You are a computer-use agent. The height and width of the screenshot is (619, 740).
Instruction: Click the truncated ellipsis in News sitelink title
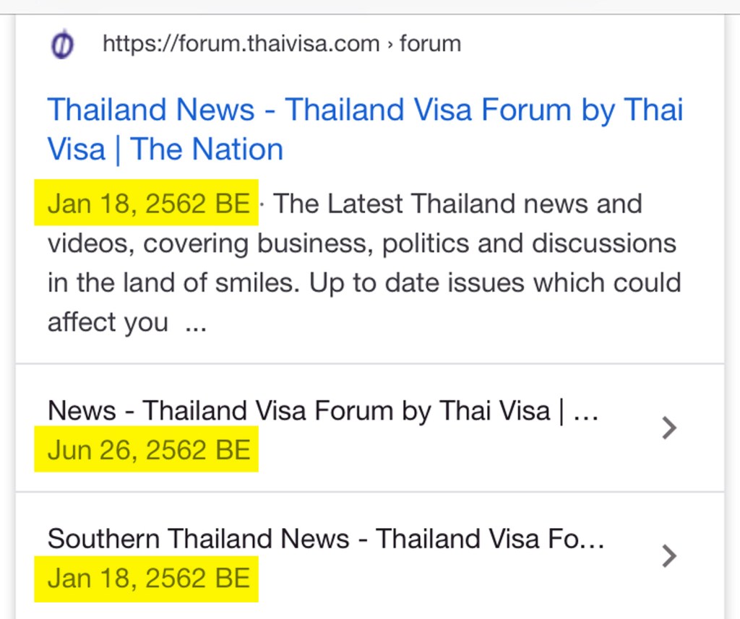tap(585, 412)
